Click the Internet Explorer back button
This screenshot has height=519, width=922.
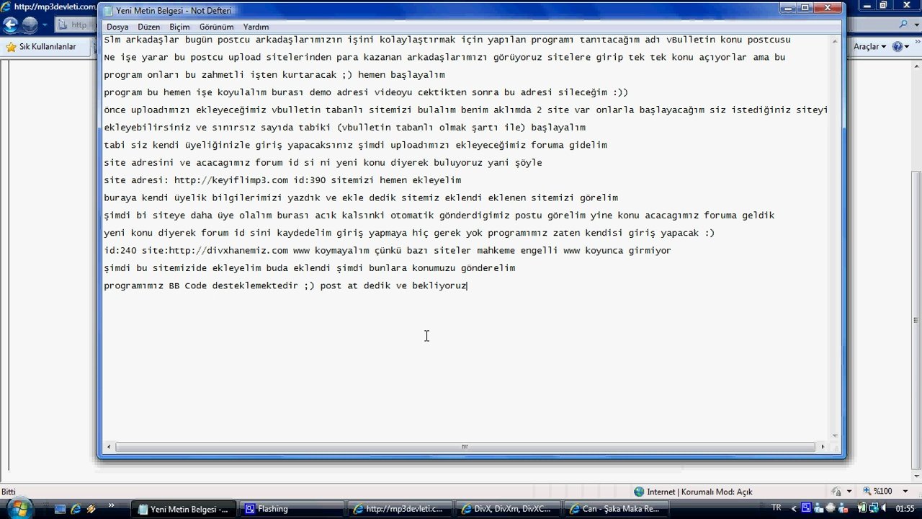click(x=10, y=25)
